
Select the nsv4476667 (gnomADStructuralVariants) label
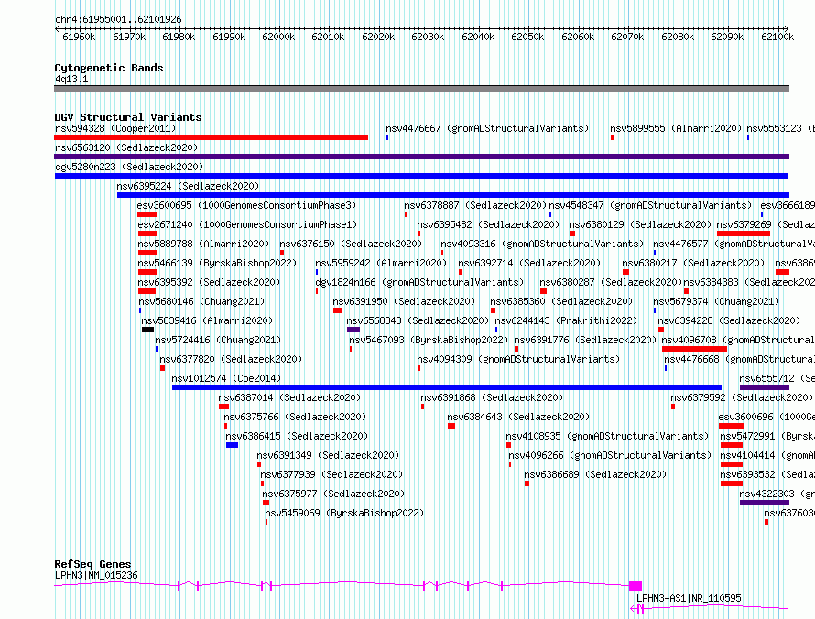[x=487, y=128]
